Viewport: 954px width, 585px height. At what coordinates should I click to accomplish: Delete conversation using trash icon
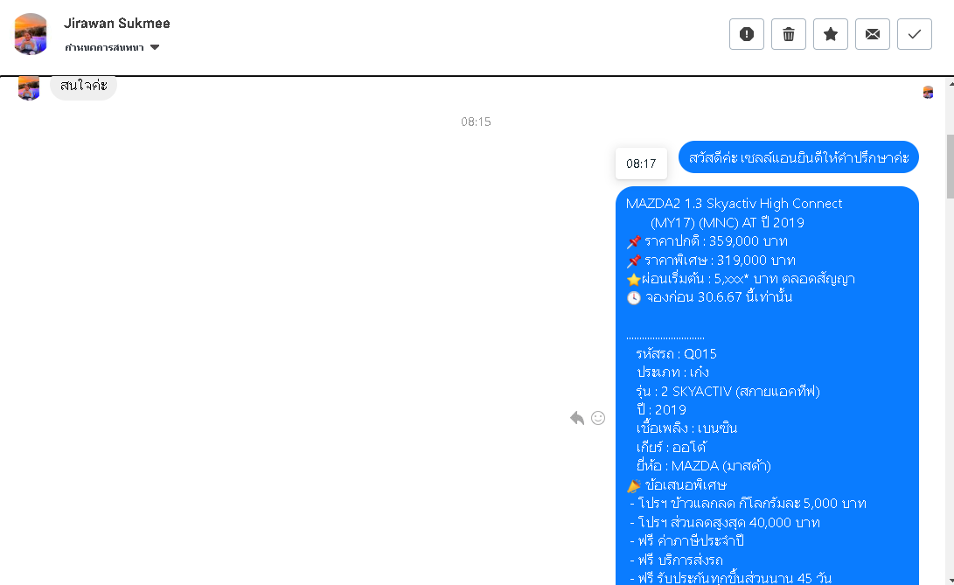[789, 34]
